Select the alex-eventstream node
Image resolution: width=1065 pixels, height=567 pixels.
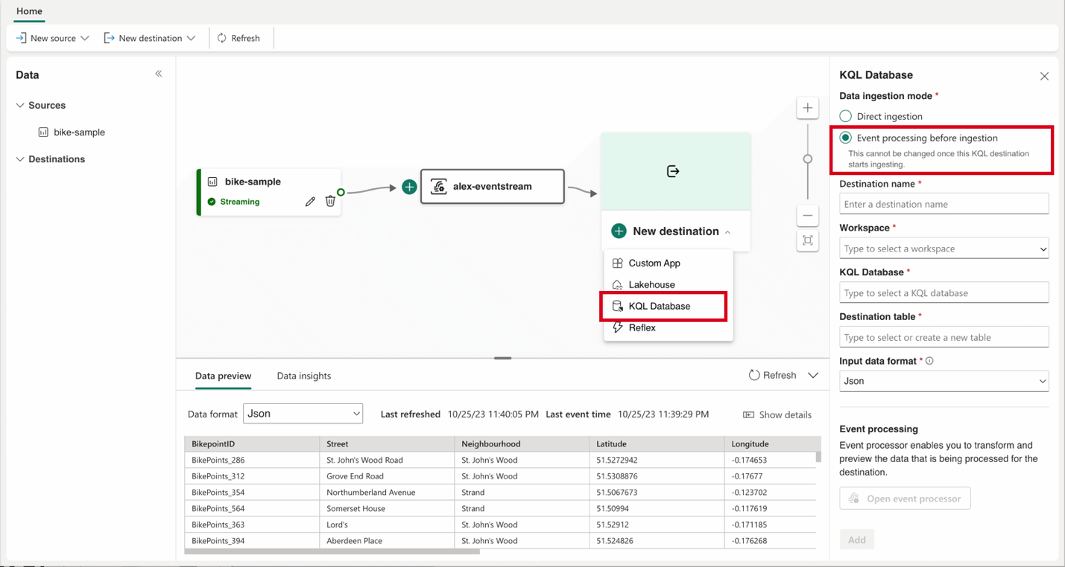493,186
